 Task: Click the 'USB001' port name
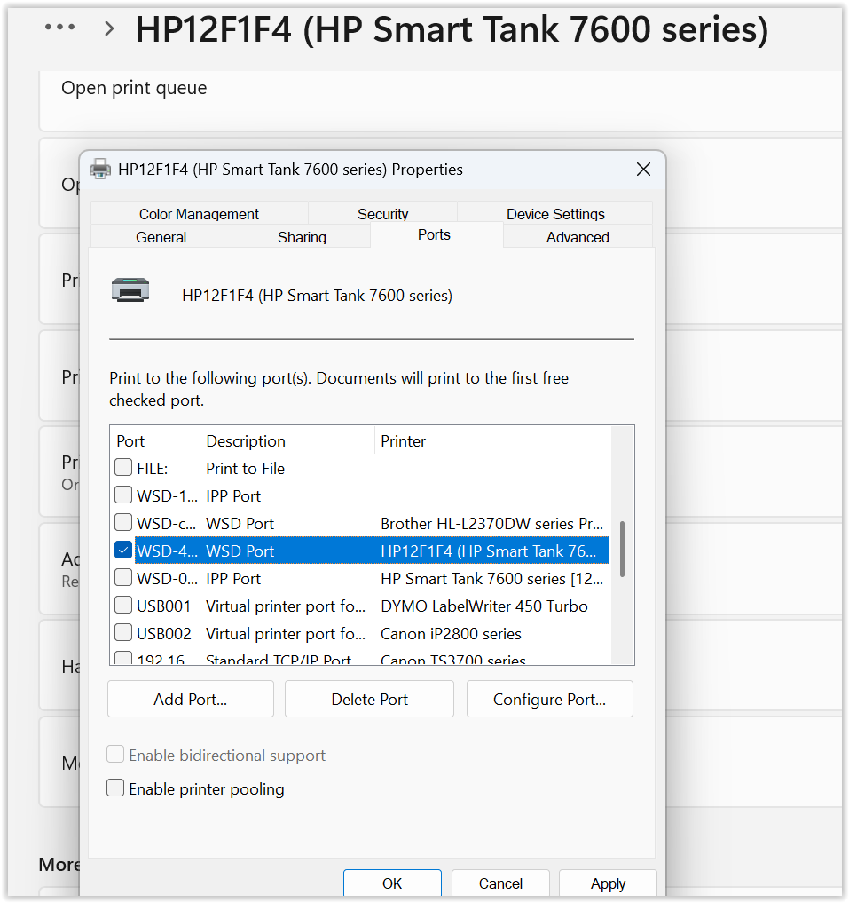tap(163, 606)
